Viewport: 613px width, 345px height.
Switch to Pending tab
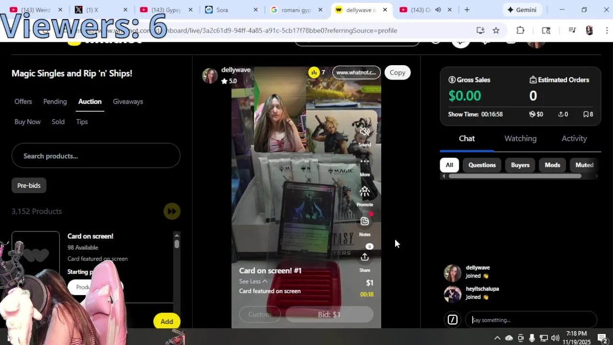(x=55, y=102)
